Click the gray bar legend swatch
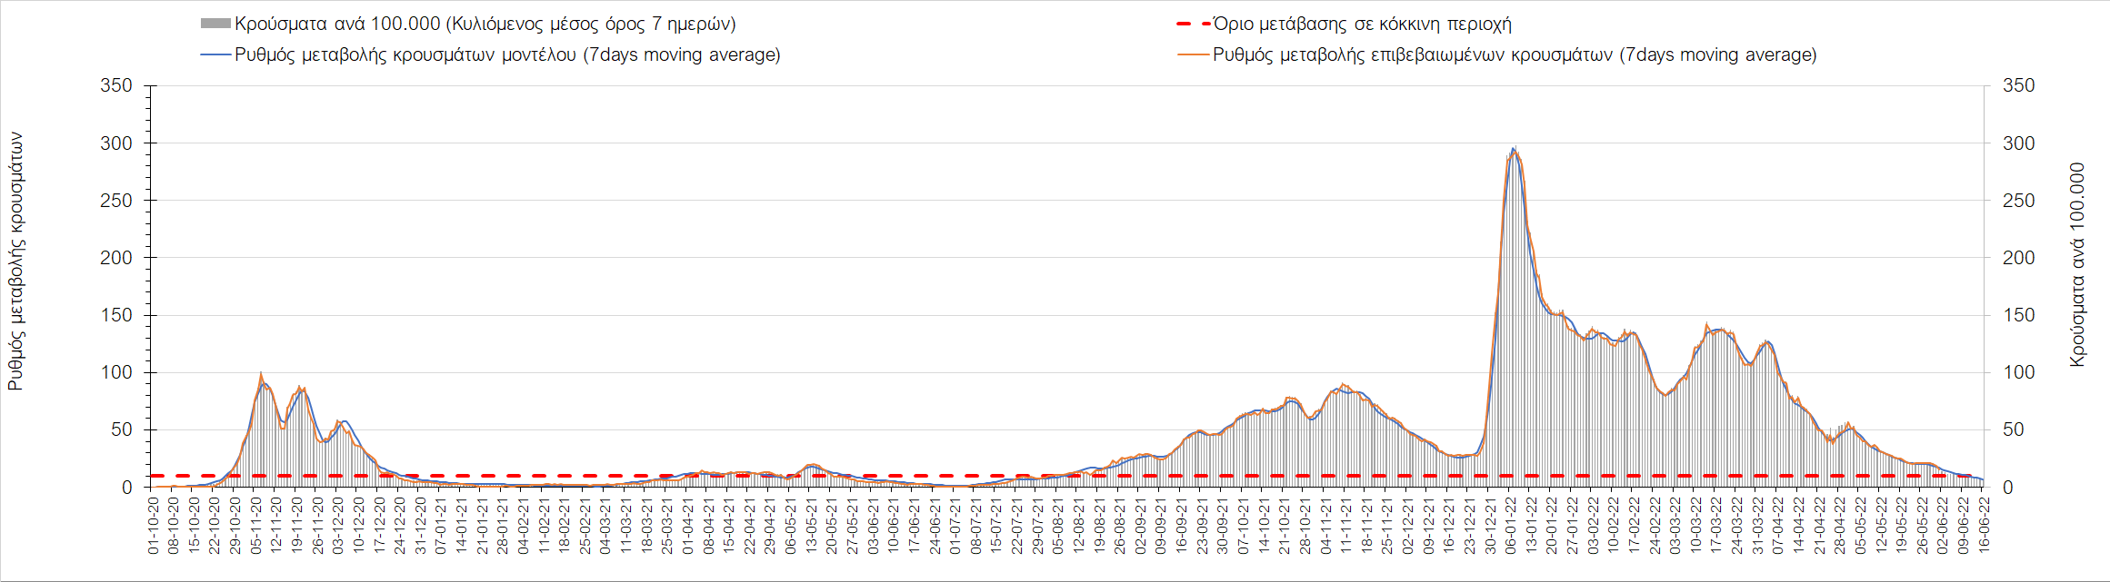 click(x=215, y=25)
